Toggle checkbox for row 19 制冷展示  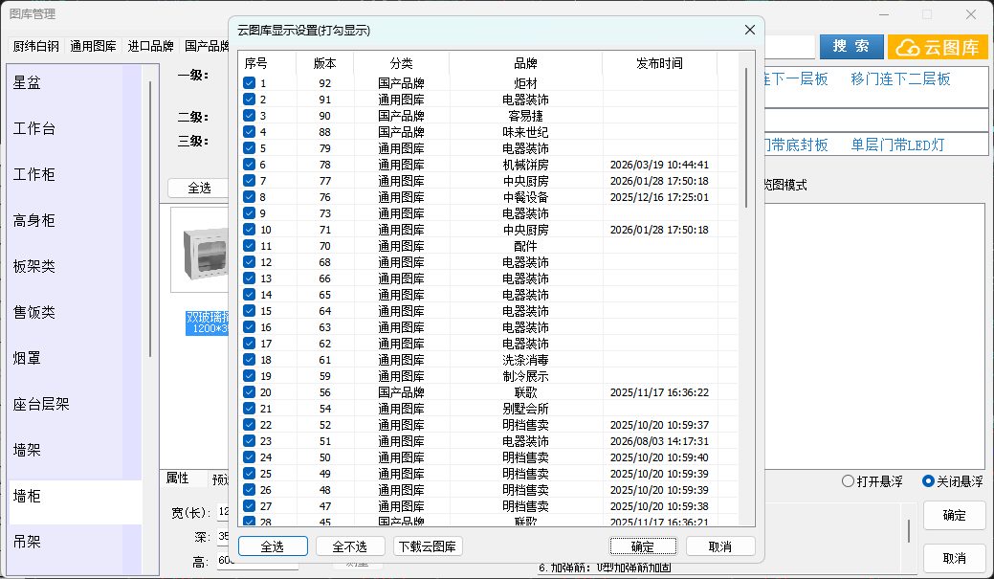(x=249, y=376)
